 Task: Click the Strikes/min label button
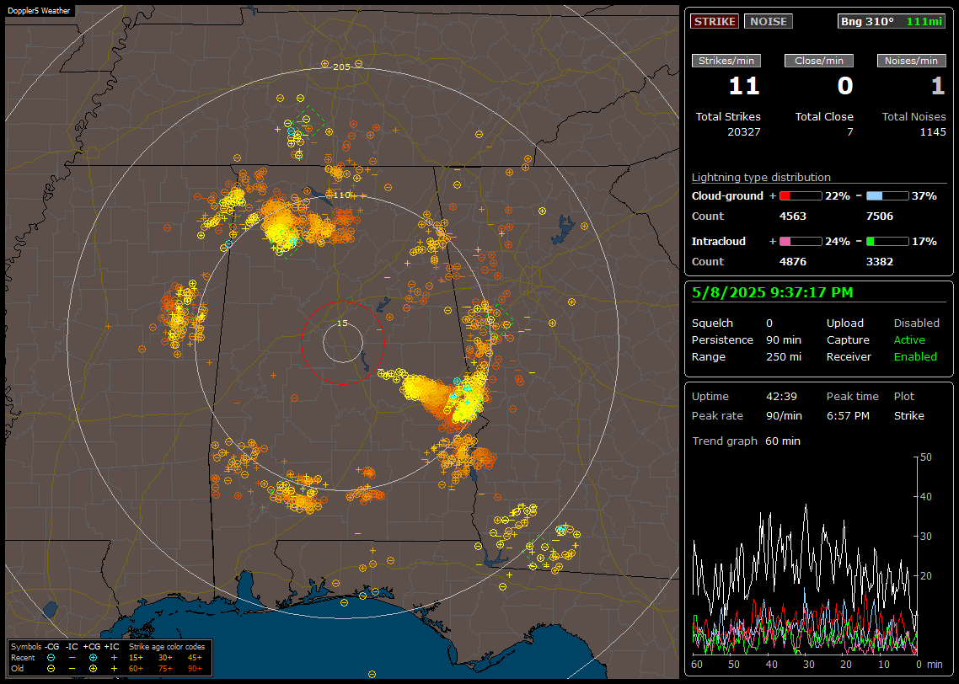click(x=726, y=61)
